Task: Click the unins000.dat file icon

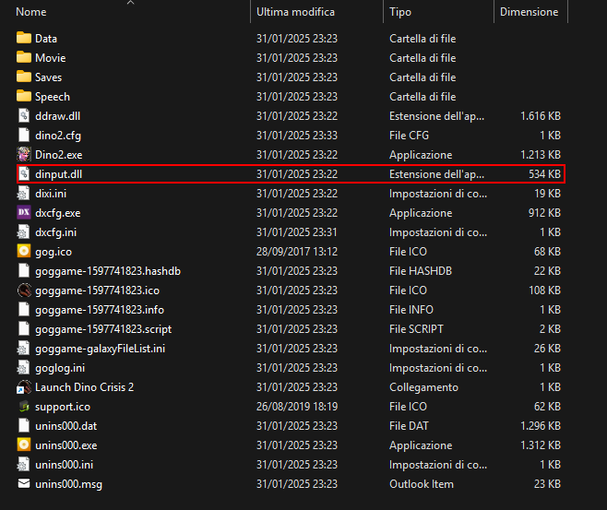Action: 24,426
